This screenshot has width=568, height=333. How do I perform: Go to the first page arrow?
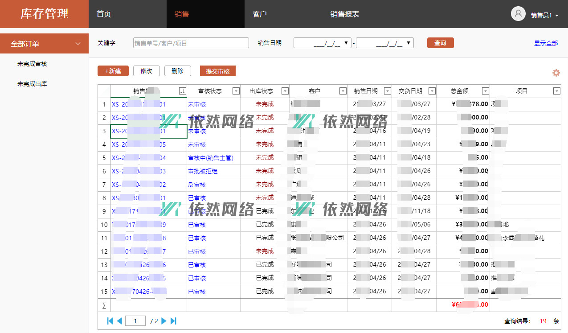click(x=110, y=321)
